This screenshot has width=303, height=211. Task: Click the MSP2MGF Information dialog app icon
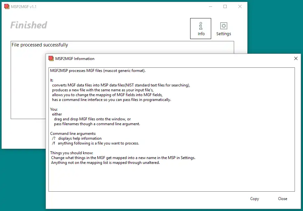(51, 58)
